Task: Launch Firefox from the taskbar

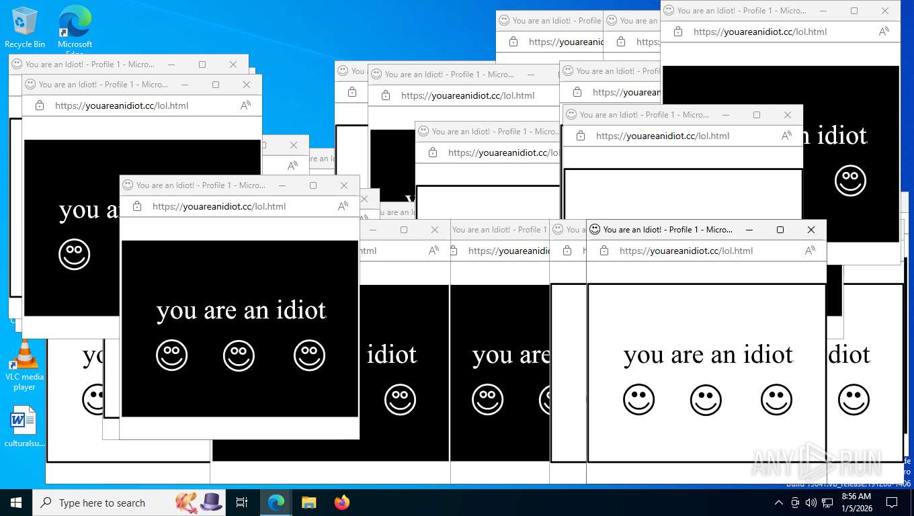Action: [342, 503]
